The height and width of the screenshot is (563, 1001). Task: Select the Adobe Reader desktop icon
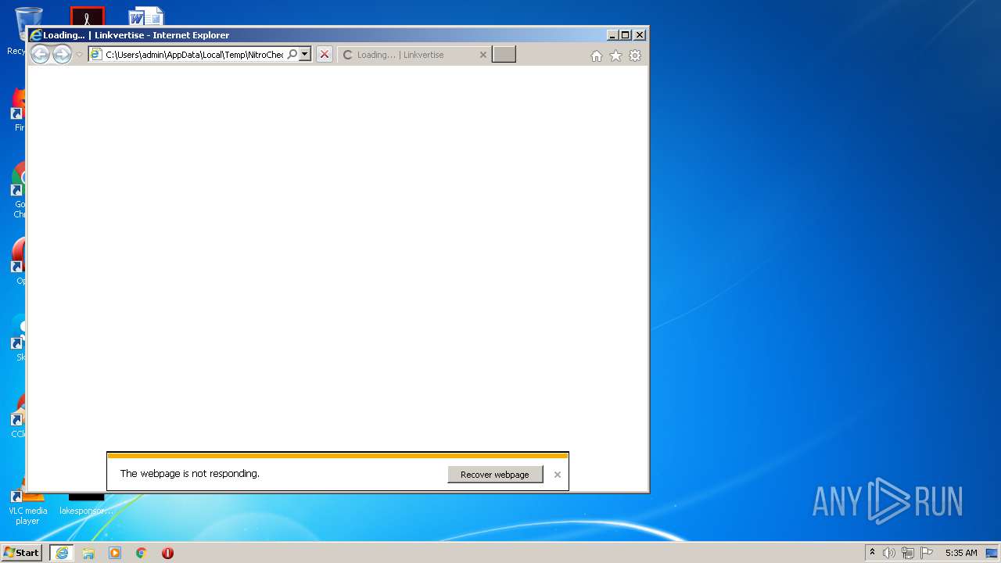pyautogui.click(x=87, y=16)
